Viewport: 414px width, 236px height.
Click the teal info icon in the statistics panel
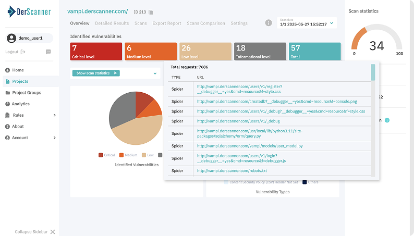click(x=387, y=120)
